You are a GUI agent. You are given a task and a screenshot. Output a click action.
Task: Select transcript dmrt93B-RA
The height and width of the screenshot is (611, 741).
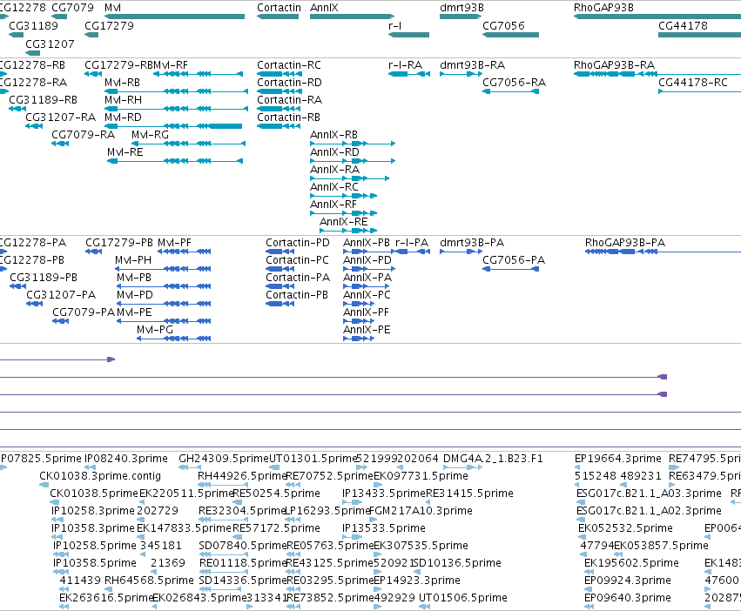point(472,64)
